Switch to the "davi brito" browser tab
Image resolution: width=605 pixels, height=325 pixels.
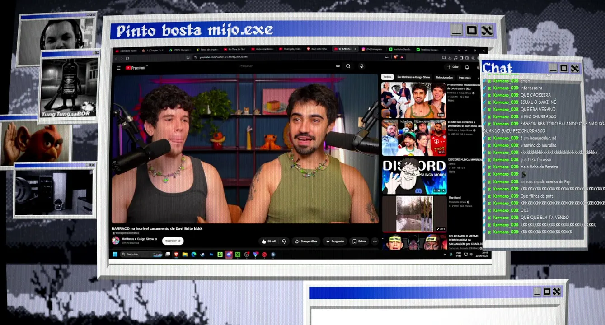[317, 49]
